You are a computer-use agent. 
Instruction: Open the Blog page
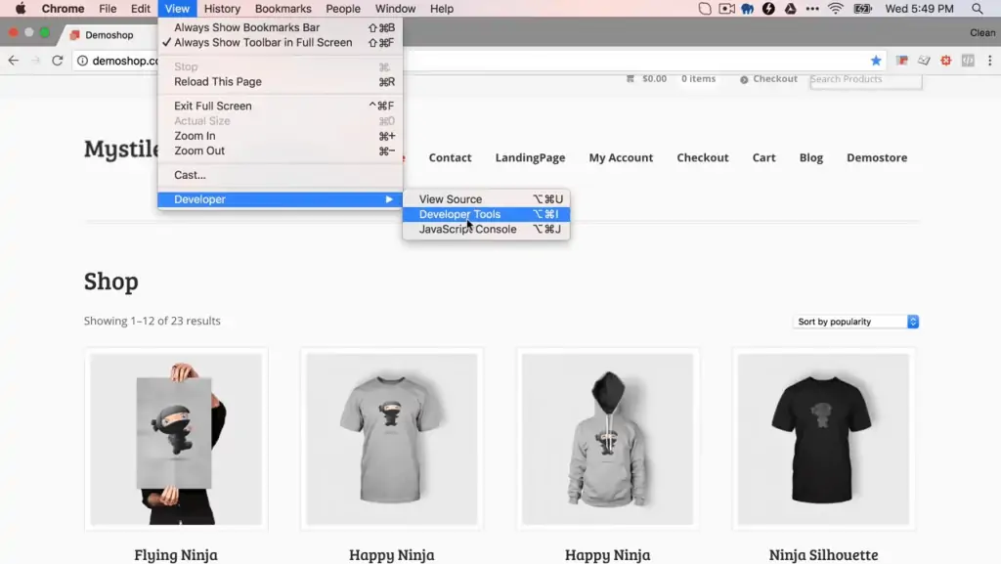tap(810, 157)
